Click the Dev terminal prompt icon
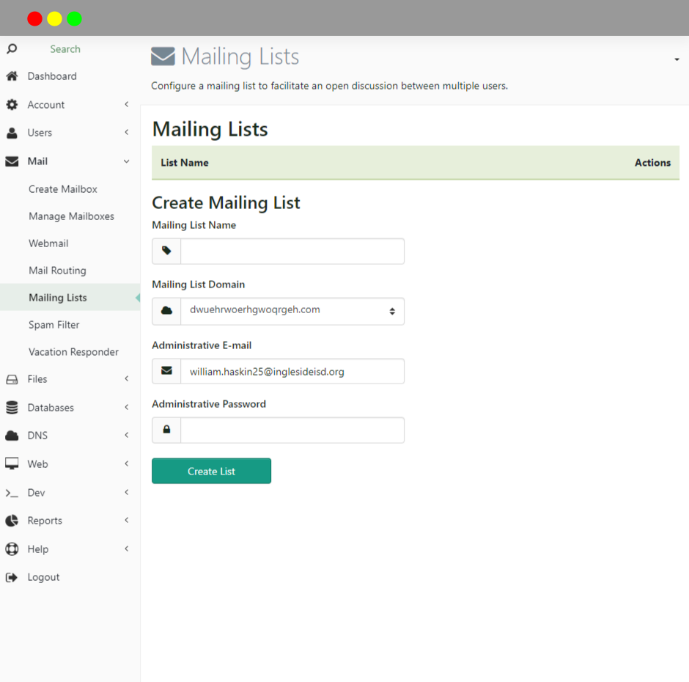This screenshot has width=689, height=682. (12, 493)
